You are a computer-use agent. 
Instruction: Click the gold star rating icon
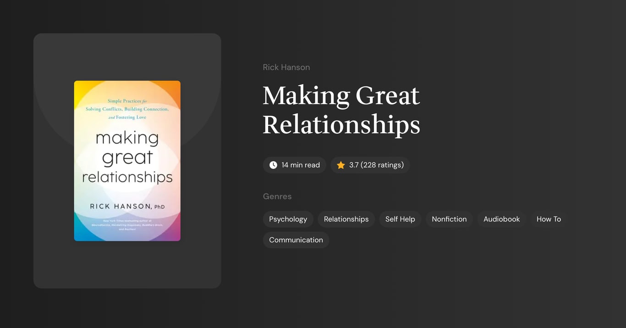coord(340,165)
